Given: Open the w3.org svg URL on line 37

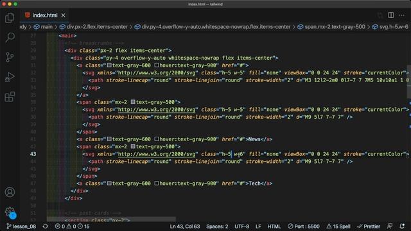Looking at the screenshot, I should (157, 110).
